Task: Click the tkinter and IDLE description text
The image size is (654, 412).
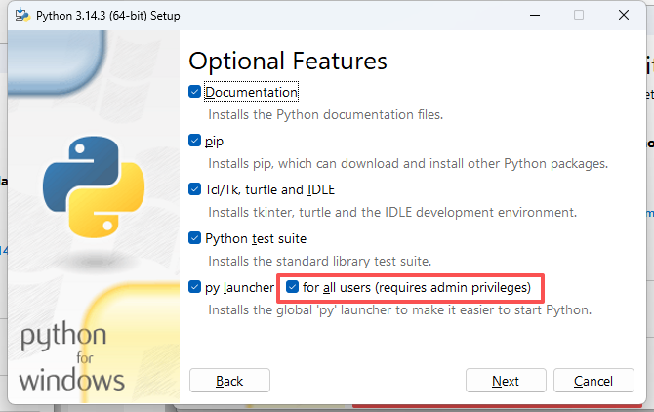Action: coord(392,212)
